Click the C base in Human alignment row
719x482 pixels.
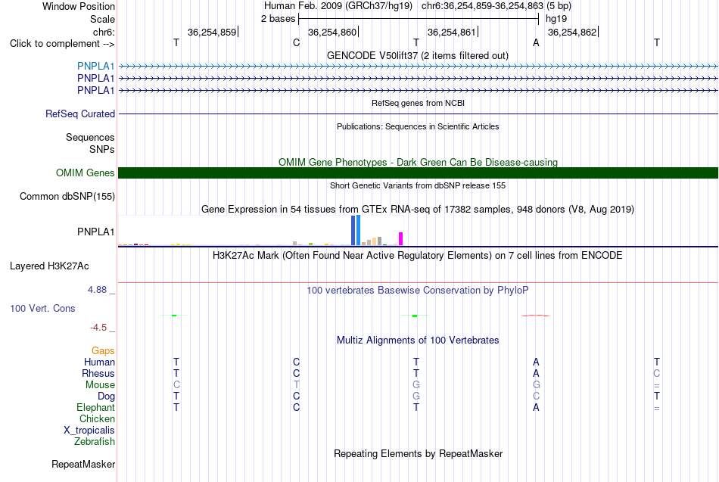pyautogui.click(x=296, y=362)
